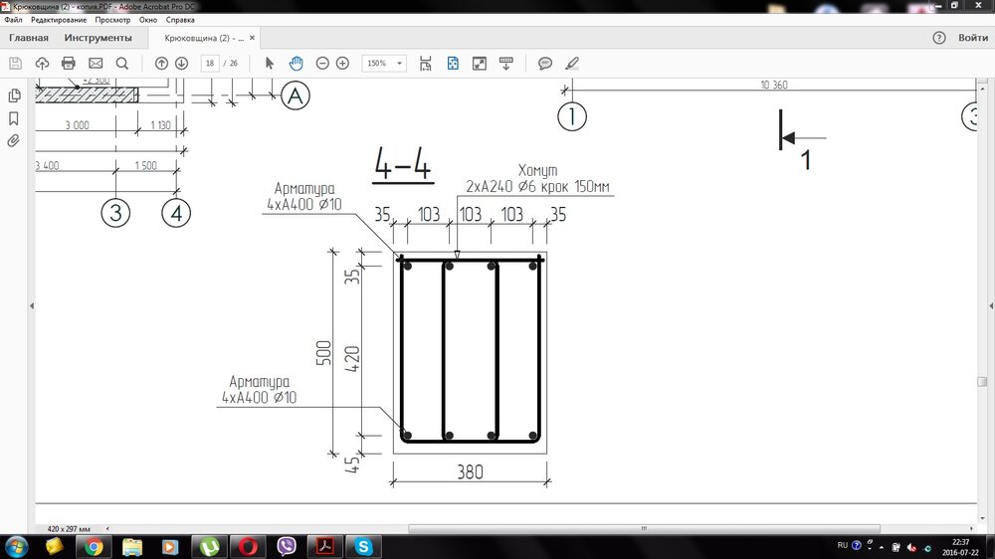Click the Save file icon
Viewport: 995px width, 559px height.
(x=15, y=64)
